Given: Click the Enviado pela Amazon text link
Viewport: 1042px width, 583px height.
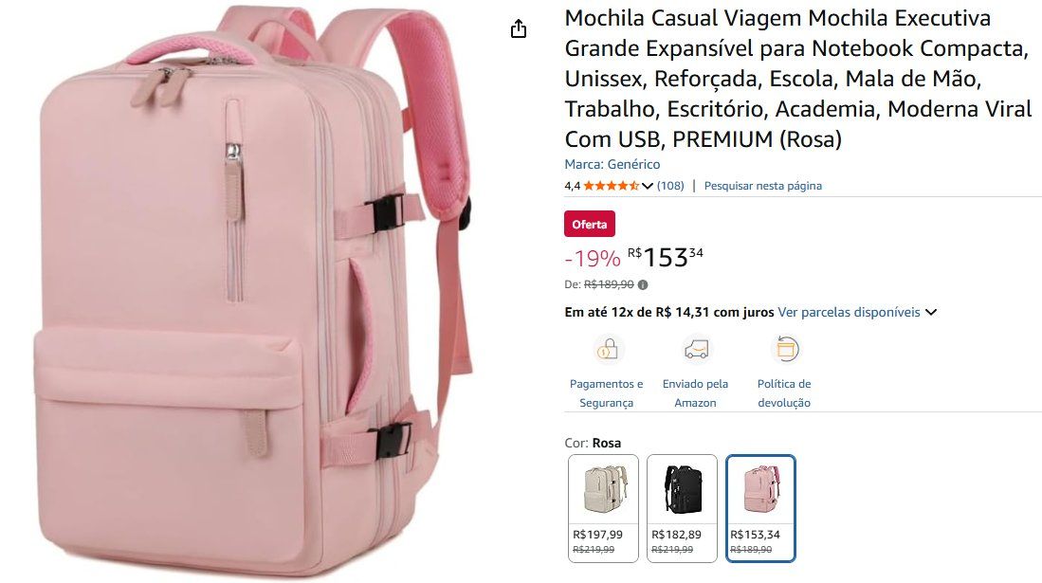Looking at the screenshot, I should tap(695, 392).
